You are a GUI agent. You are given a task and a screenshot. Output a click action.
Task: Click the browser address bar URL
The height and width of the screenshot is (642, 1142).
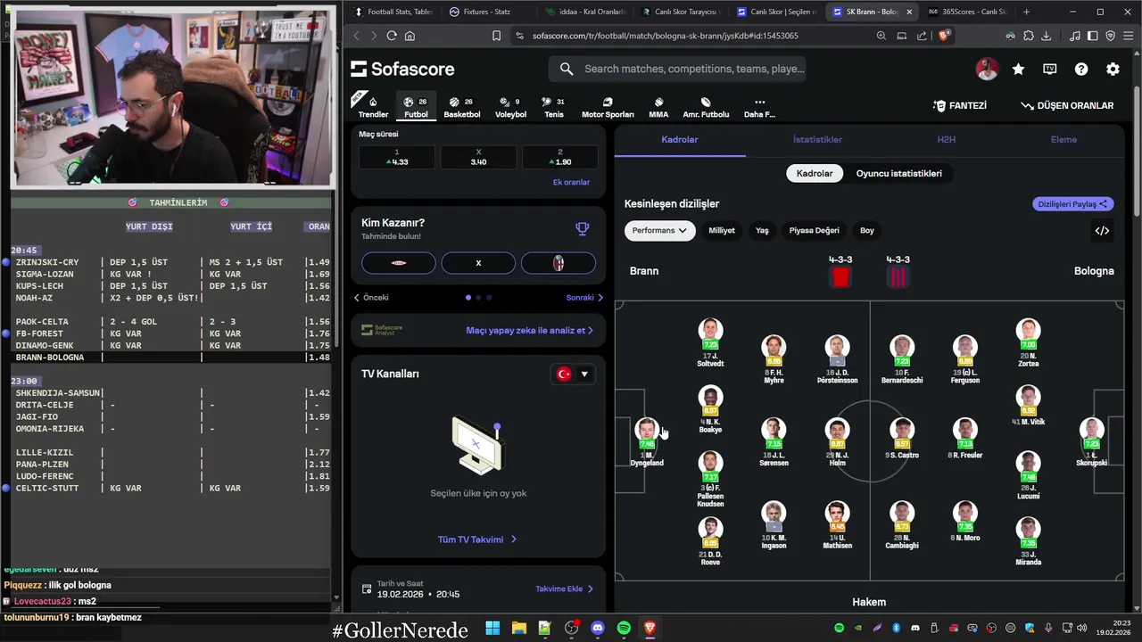click(665, 36)
